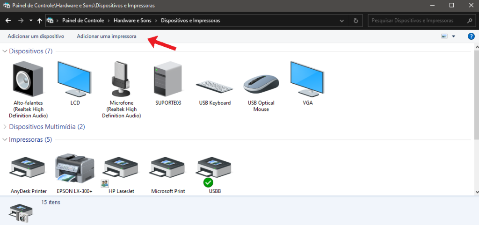Select the EPSON LX-300+ printer
This screenshot has height=225, width=479.
click(x=74, y=169)
